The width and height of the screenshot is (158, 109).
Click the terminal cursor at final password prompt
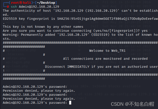[70, 102]
